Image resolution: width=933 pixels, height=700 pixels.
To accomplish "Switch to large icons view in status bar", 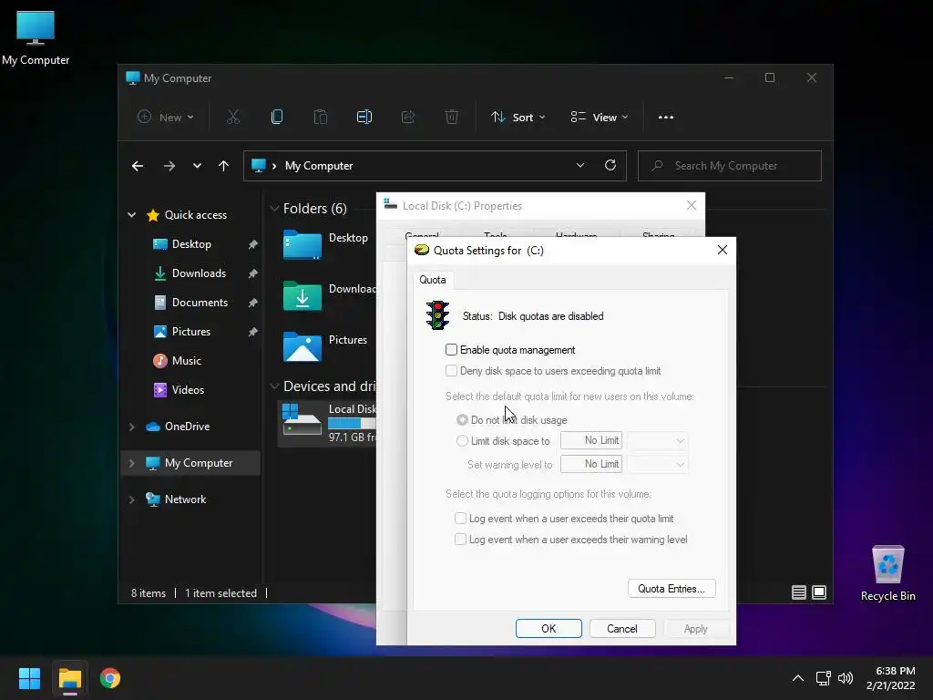I will [x=819, y=592].
